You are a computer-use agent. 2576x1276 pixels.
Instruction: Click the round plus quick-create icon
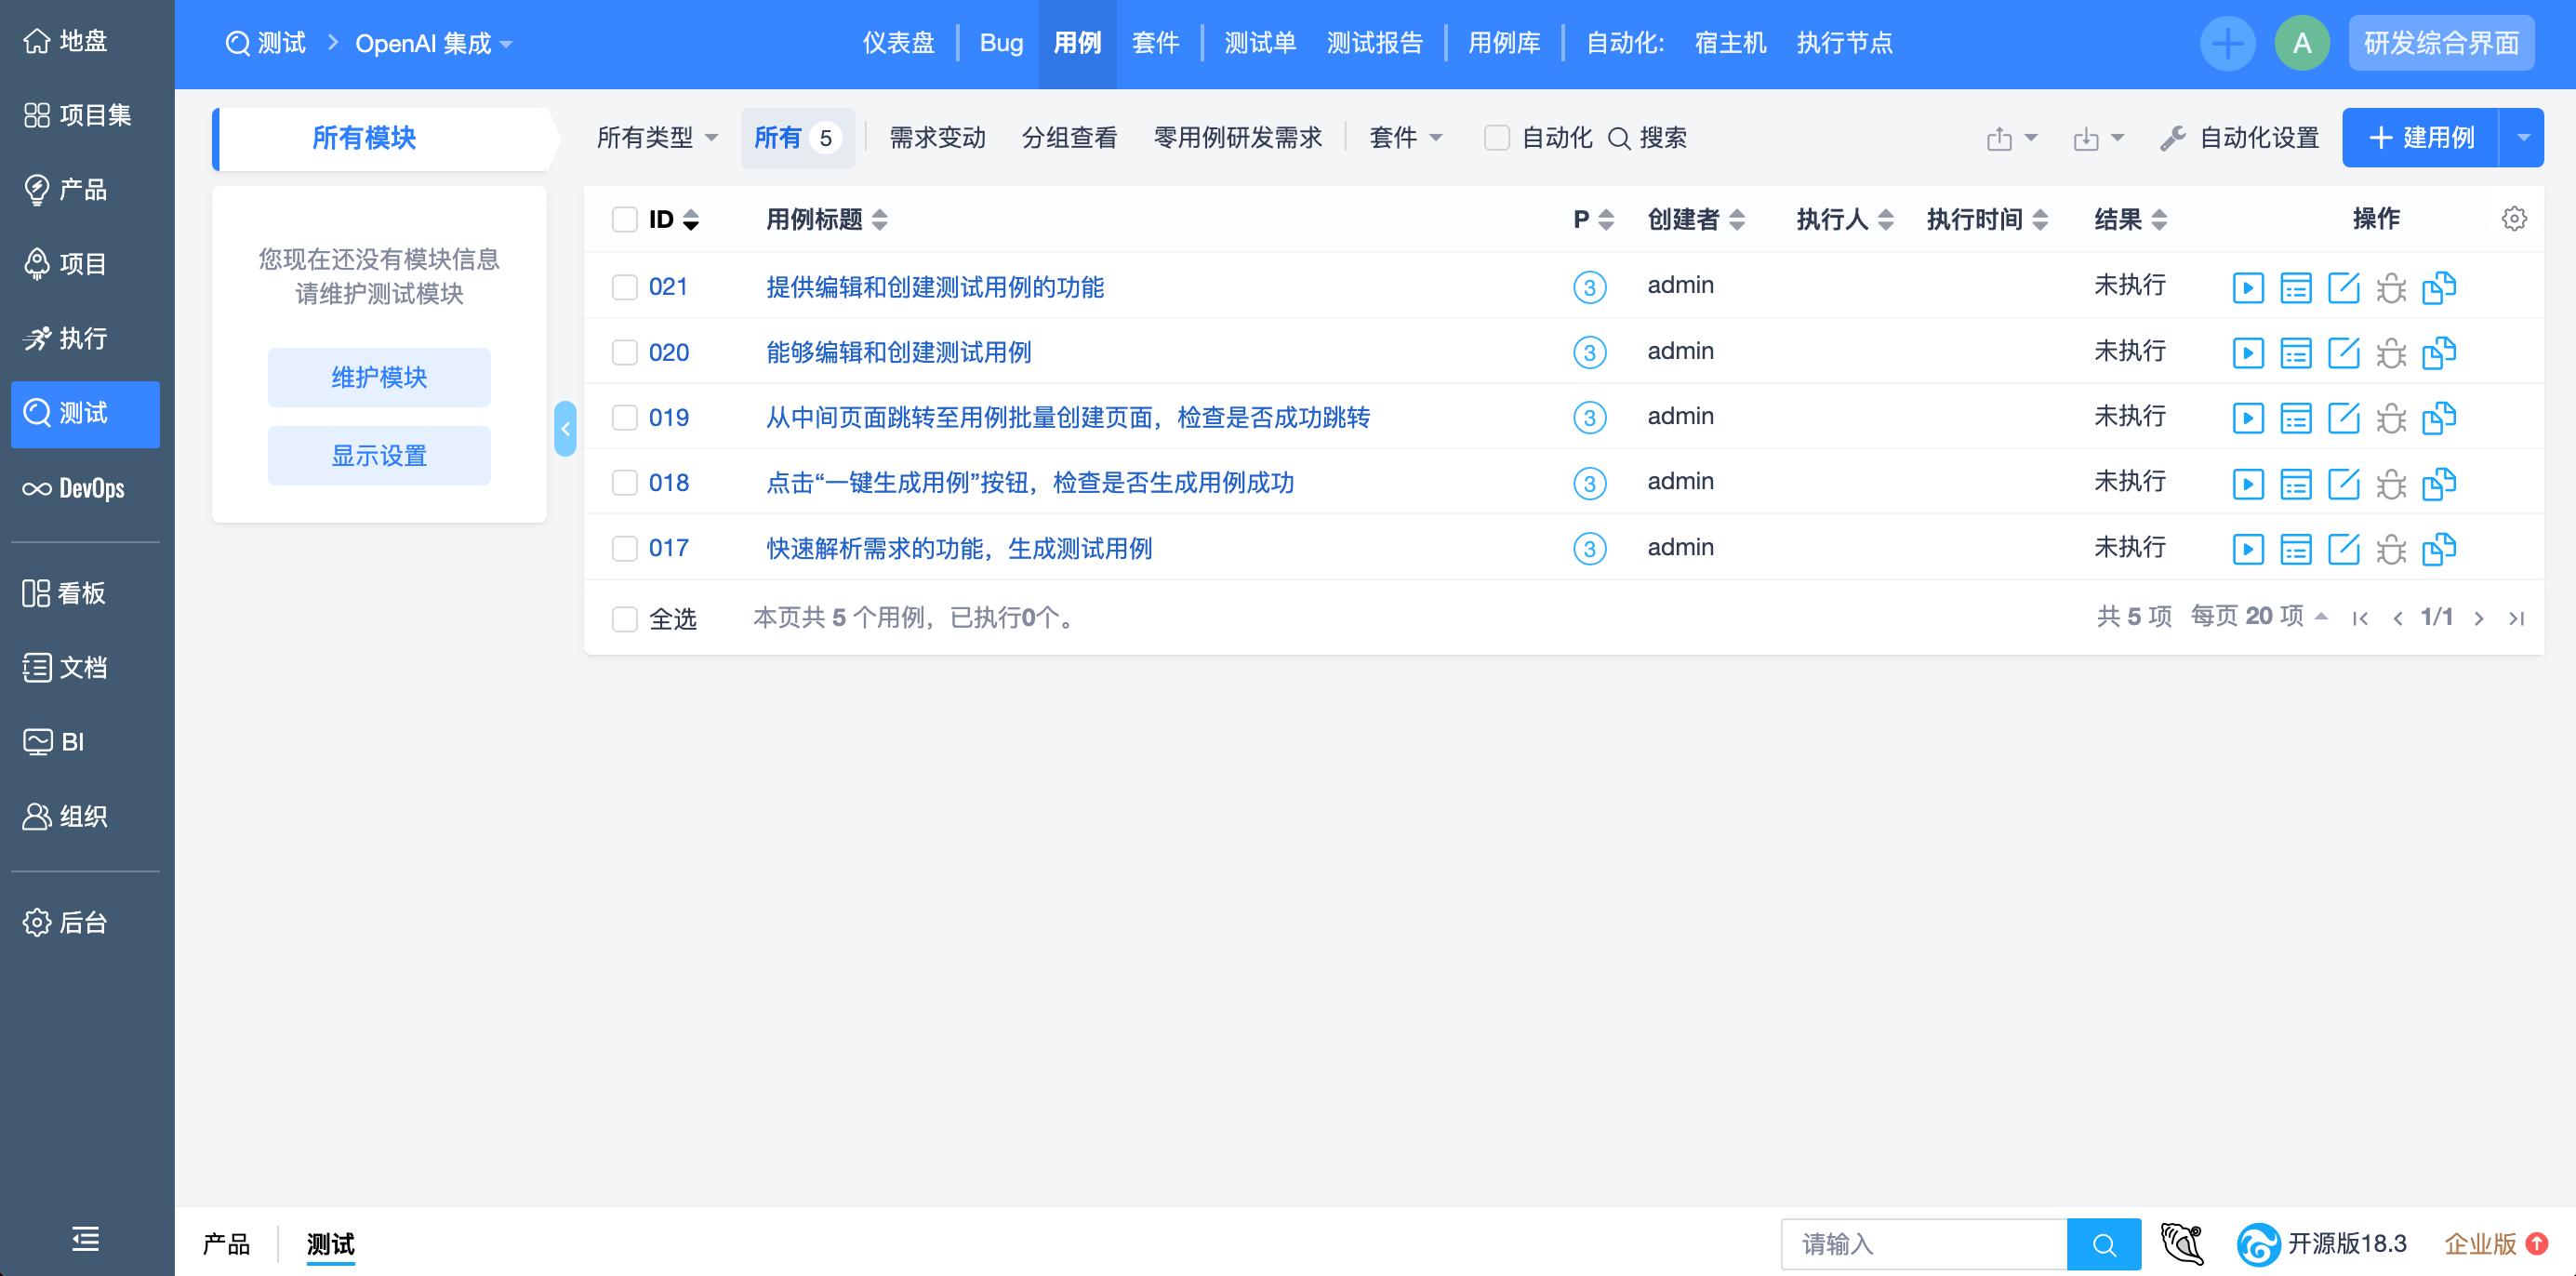2227,43
